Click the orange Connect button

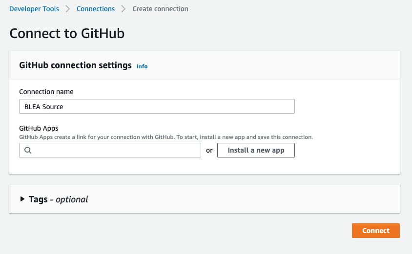pos(376,231)
